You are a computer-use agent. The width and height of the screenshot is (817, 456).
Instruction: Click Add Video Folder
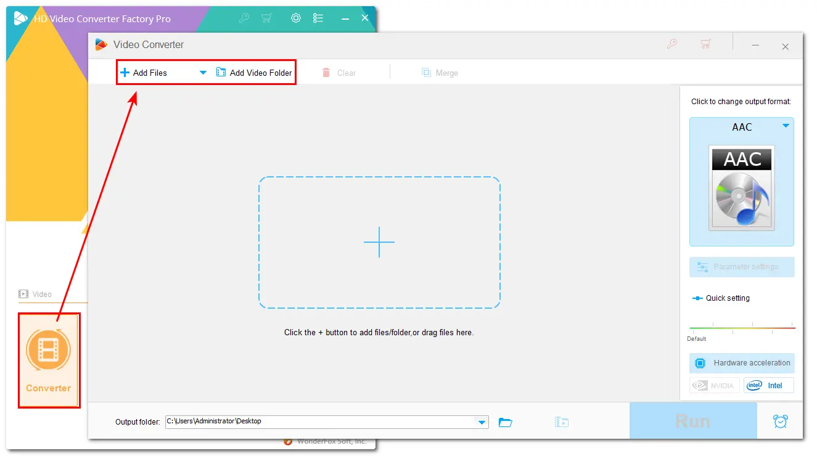tap(254, 73)
